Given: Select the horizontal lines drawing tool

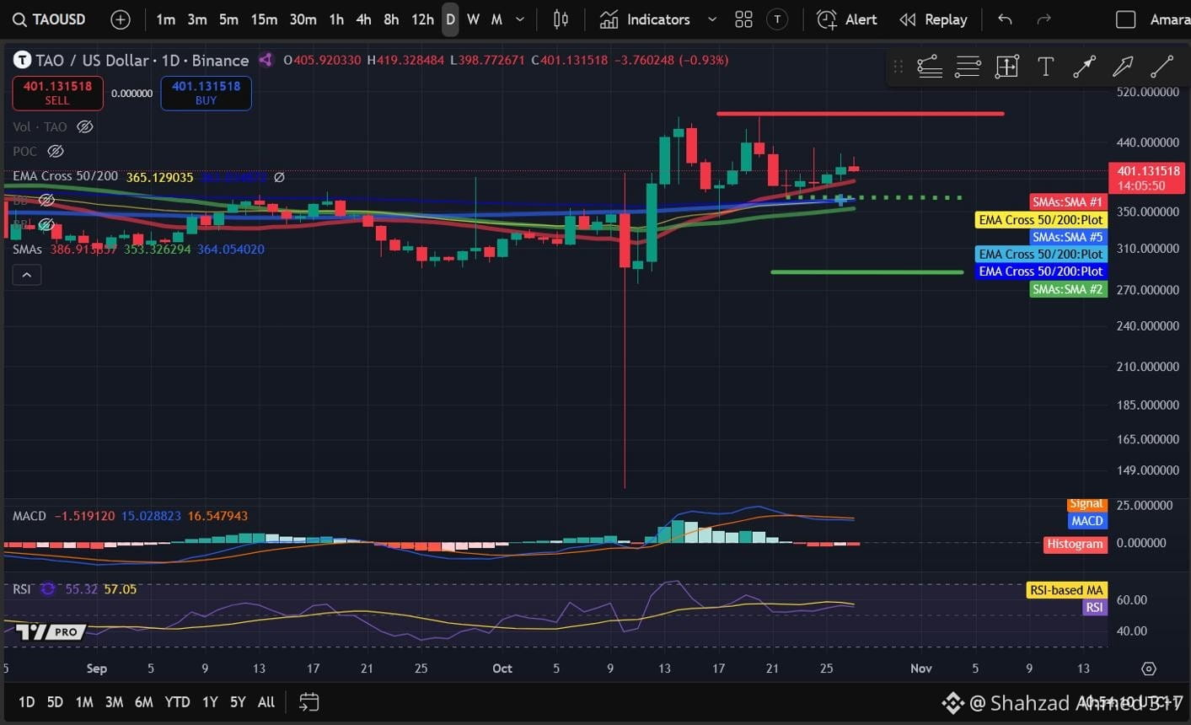Looking at the screenshot, I should [968, 67].
